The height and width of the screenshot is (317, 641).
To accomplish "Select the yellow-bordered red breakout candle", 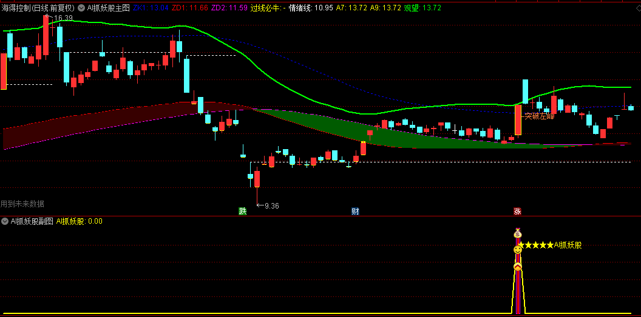I will pos(518,120).
